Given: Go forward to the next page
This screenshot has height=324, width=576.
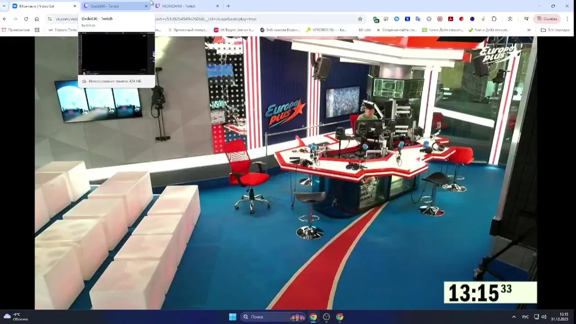Looking at the screenshot, I should 15,19.
